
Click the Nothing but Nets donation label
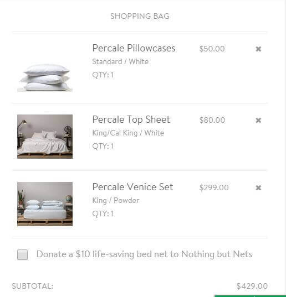point(144,254)
